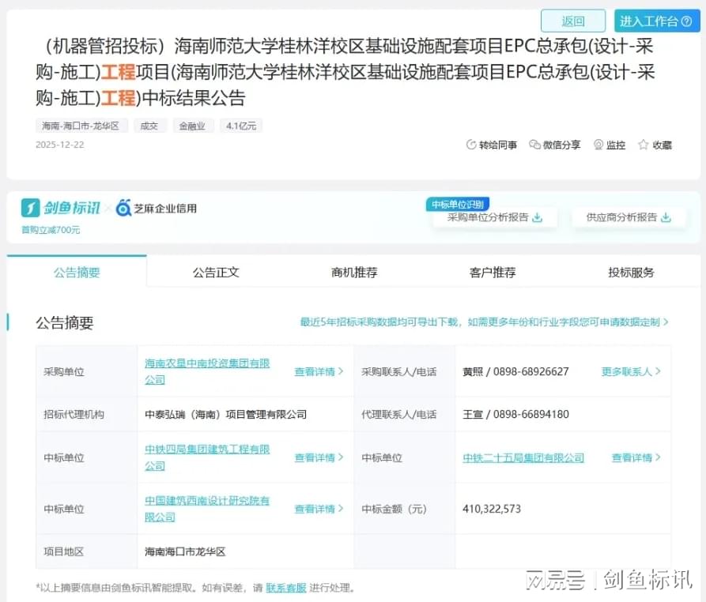Click the 联系客服 link in footnote
The width and height of the screenshot is (706, 602).
click(x=285, y=588)
